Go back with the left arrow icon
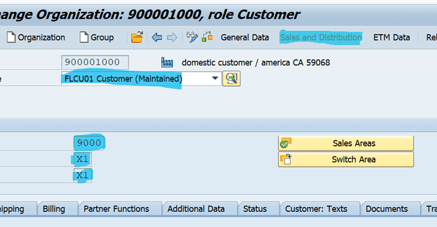The height and width of the screenshot is (227, 437). (157, 37)
